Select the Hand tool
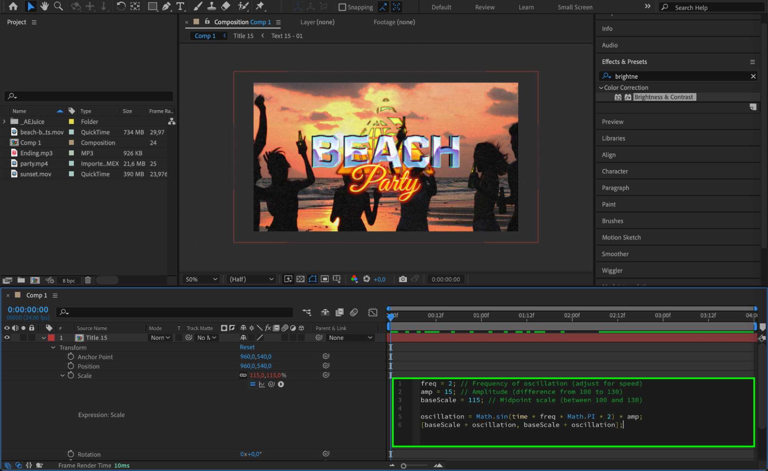This screenshot has width=768, height=471. (45, 6)
